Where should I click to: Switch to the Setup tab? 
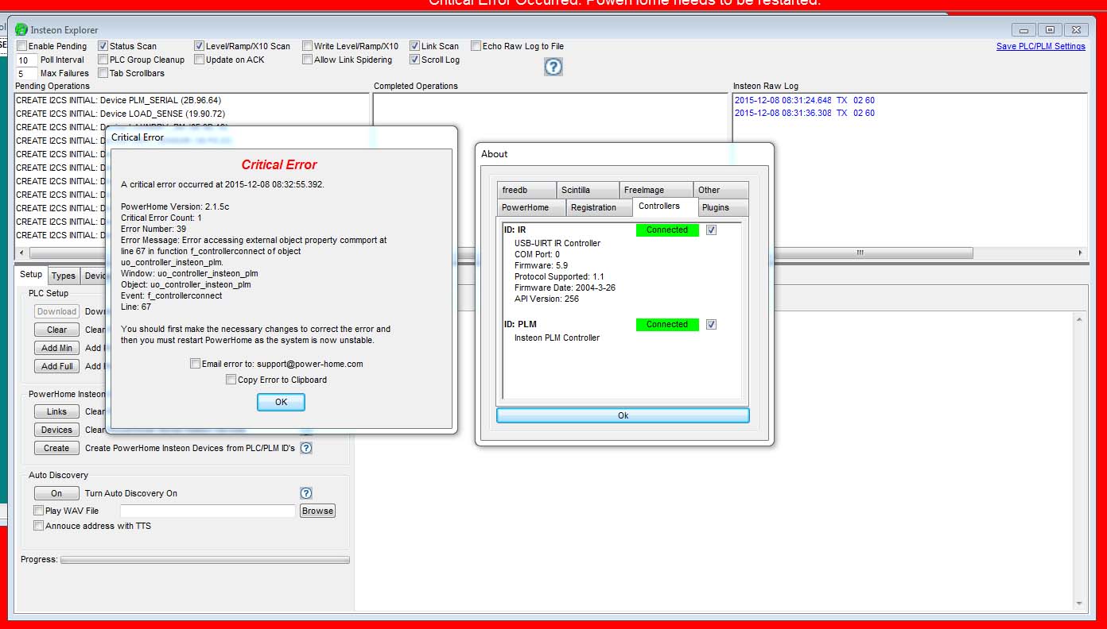[x=31, y=275]
